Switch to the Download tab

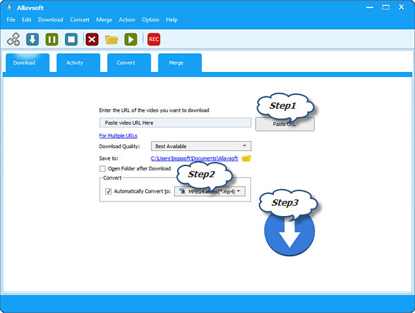[28, 63]
